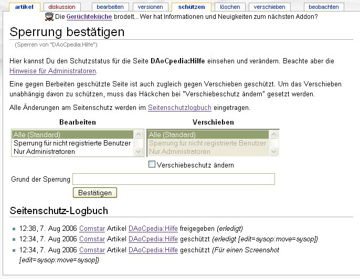Open the "Gerüchteküche" link in the notice
360x279 pixels.
(x=89, y=17)
